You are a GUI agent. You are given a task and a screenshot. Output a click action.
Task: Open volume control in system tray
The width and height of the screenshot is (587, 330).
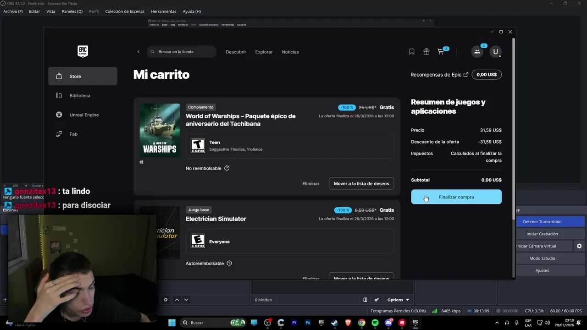[547, 323]
